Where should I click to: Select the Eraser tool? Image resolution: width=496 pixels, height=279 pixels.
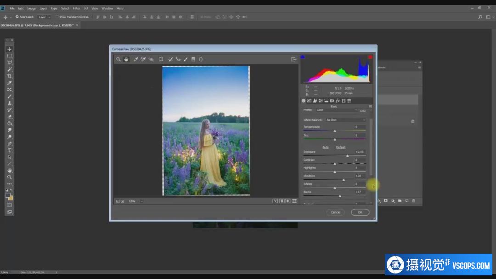click(10, 117)
